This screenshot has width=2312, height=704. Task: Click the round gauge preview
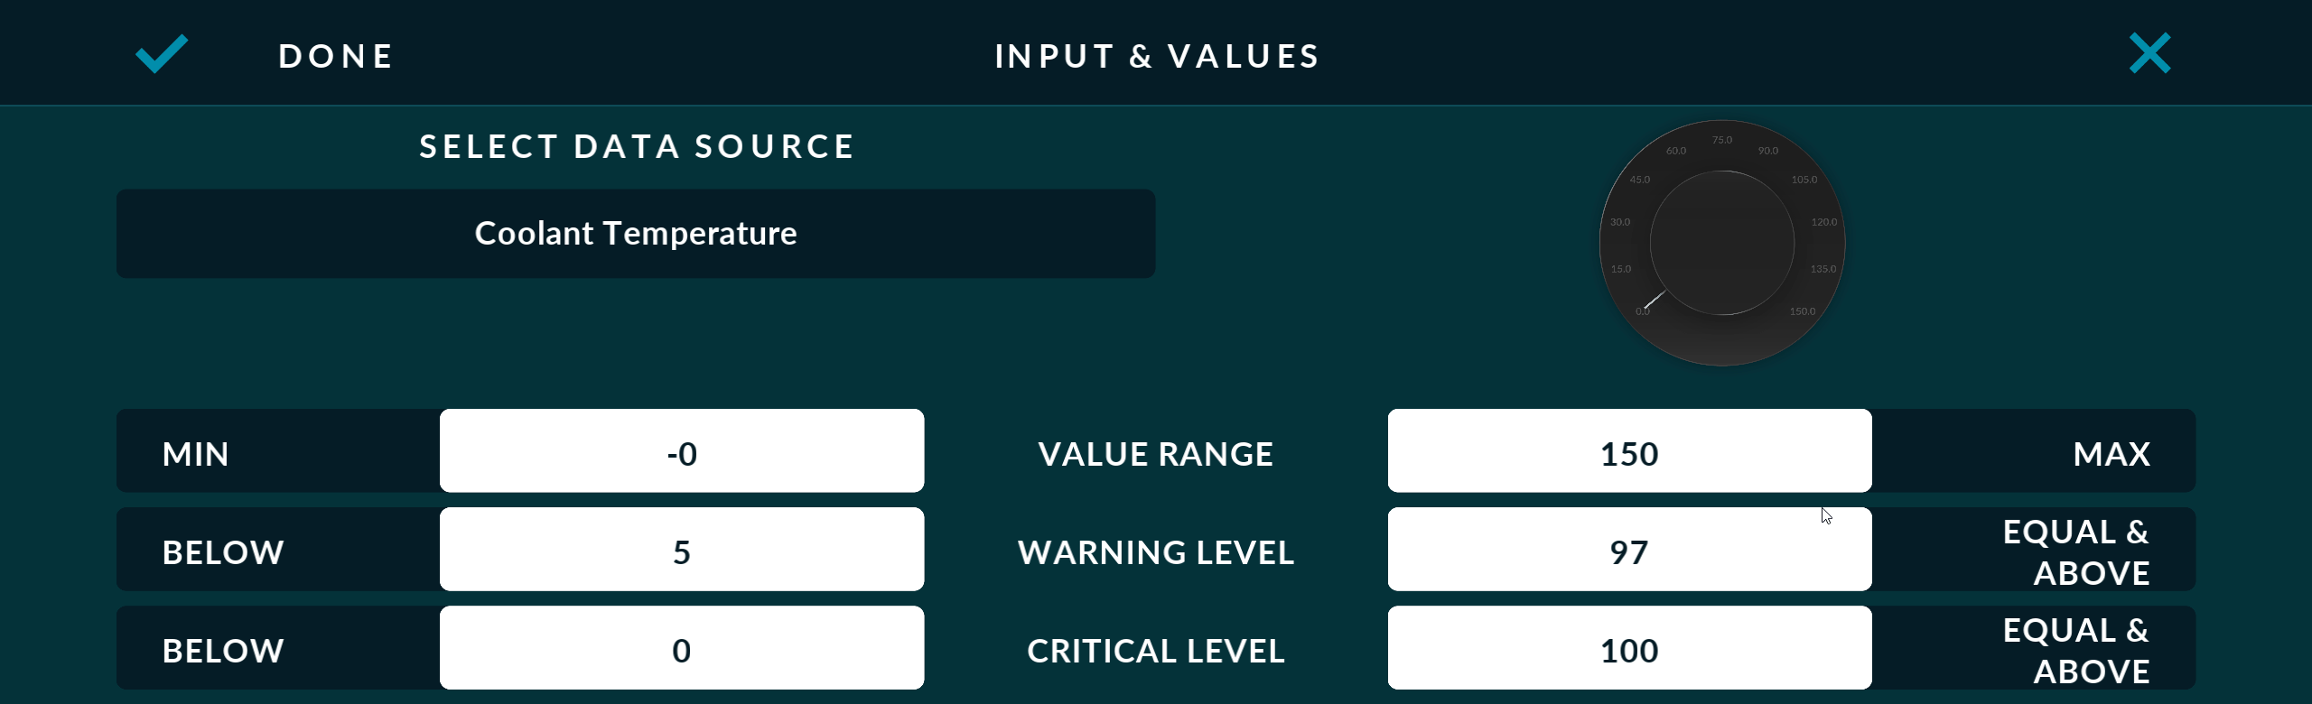pyautogui.click(x=1722, y=243)
